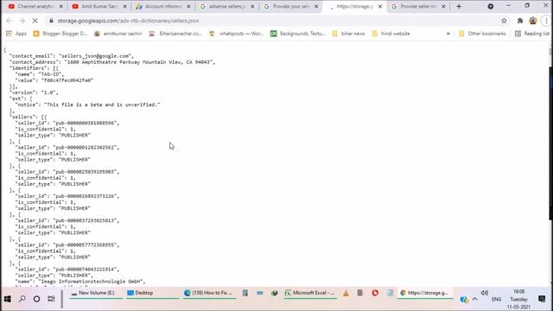Click the Amphitheatre Parkway contact address
553x311 pixels.
coord(139,61)
